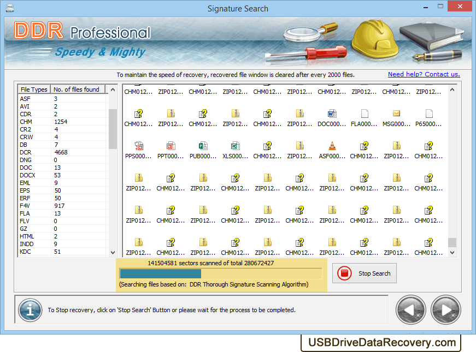This screenshot has width=476, height=352.
Task: Select the EPS file type row
Action: 63,190
